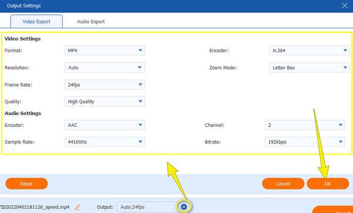Open the Quality dropdown showing High Quality
Screen dimensions: 353x213
[x=105, y=102]
